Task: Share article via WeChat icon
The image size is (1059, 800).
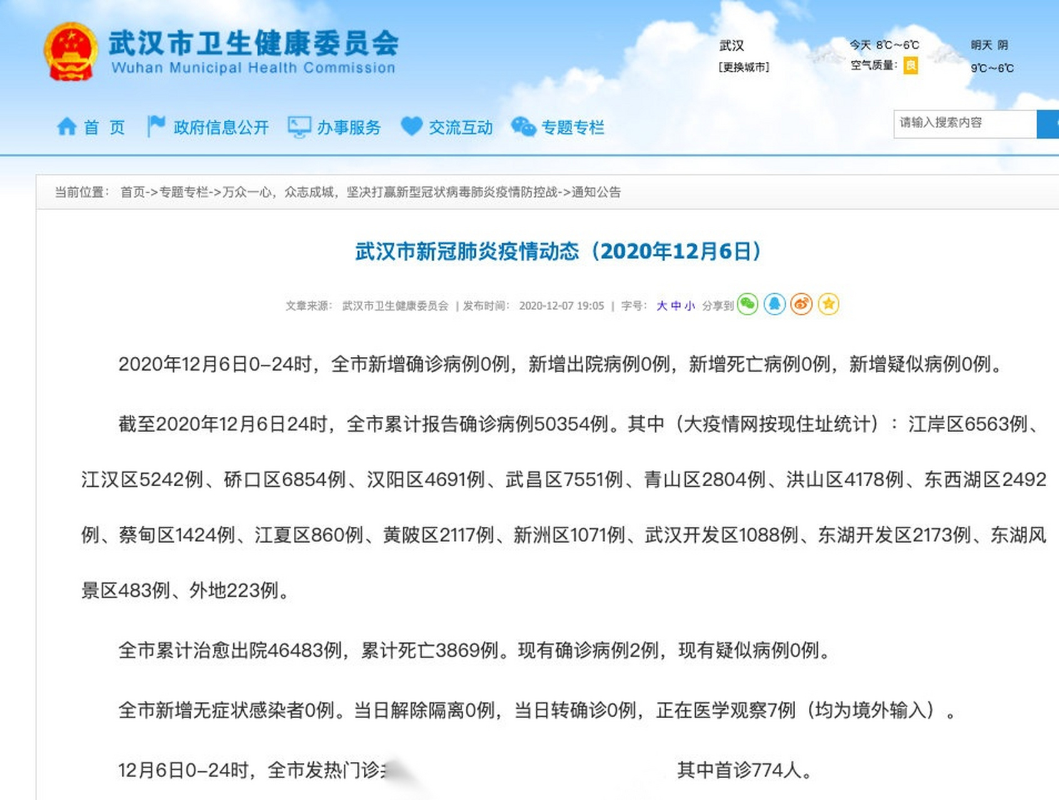Action: 748,304
